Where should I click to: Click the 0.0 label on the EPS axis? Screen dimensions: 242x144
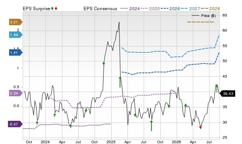(16, 106)
